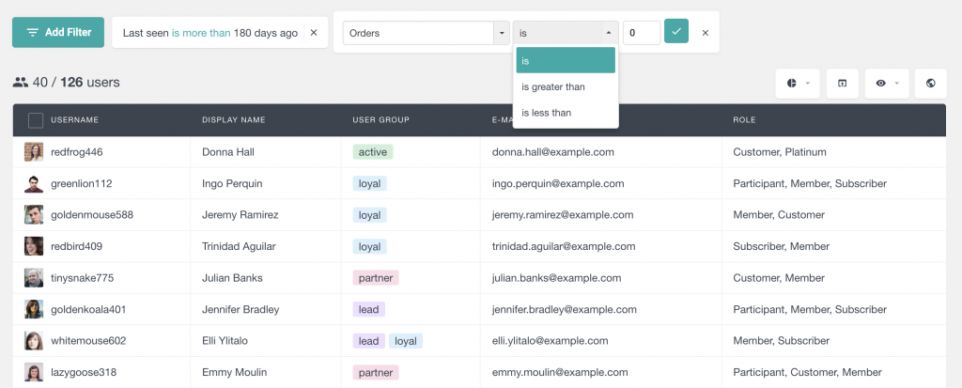Screen dimensions: 962x388
Task: Open username whitemouse602
Action: 87,340
